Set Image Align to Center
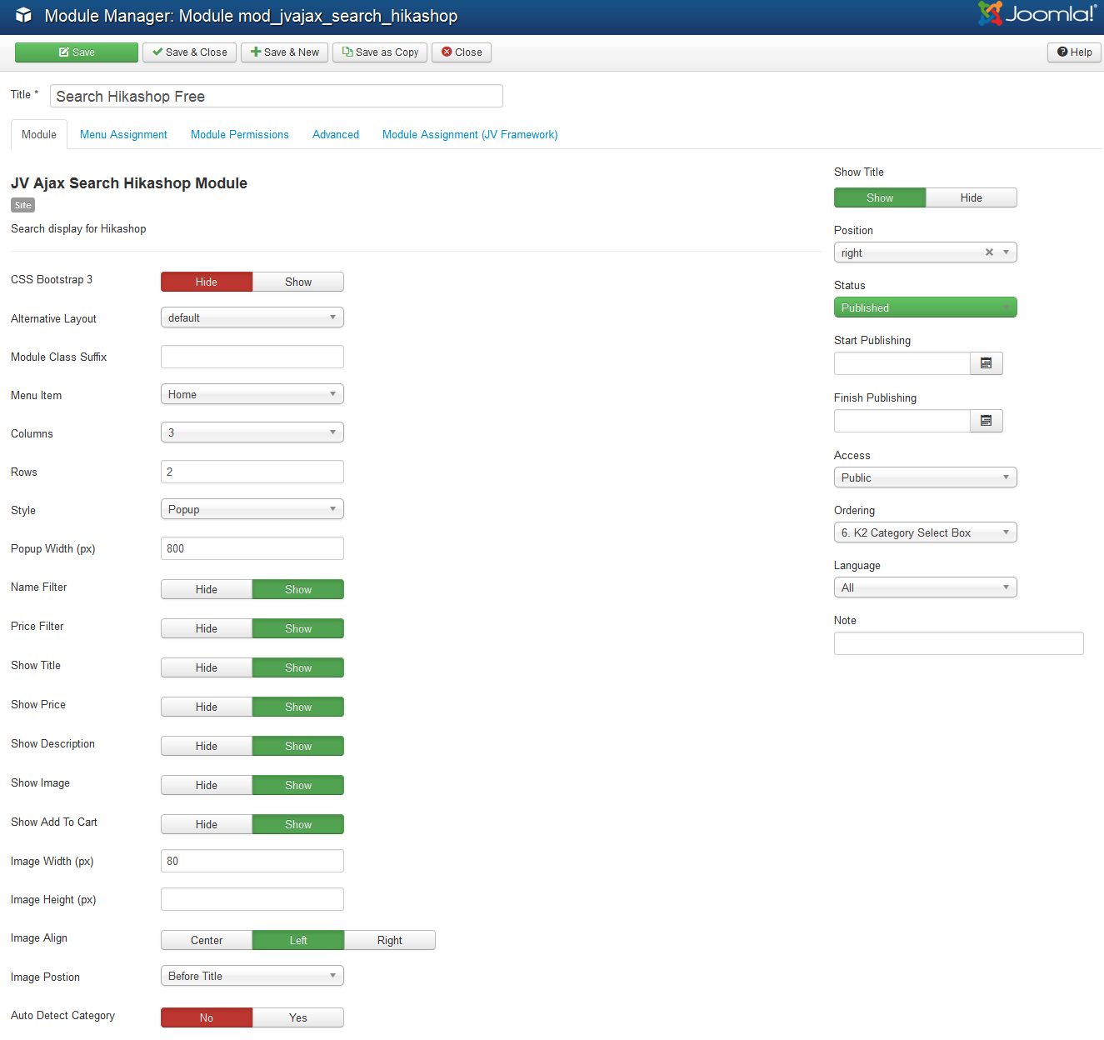1104x1040 pixels. click(x=207, y=940)
